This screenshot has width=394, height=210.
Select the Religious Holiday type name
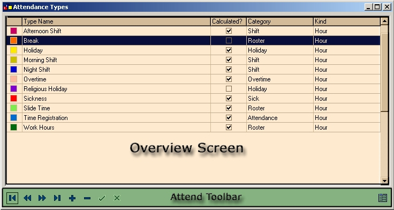(116, 89)
